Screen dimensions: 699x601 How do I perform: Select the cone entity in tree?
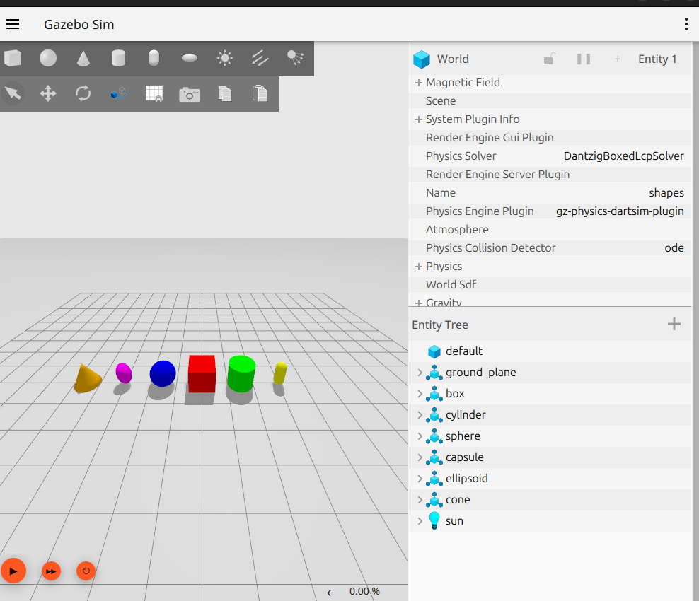[x=550, y=500]
